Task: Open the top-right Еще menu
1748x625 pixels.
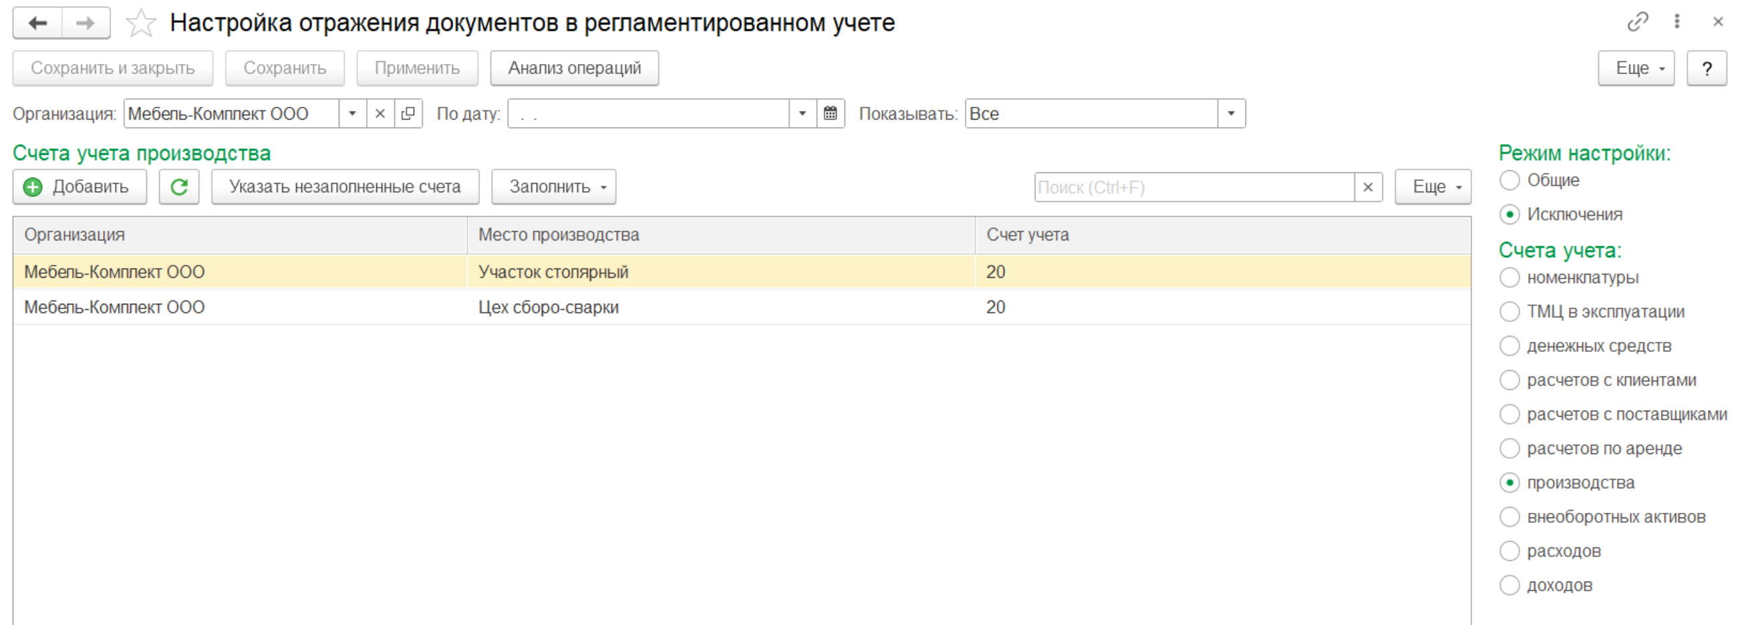Action: coord(1635,69)
